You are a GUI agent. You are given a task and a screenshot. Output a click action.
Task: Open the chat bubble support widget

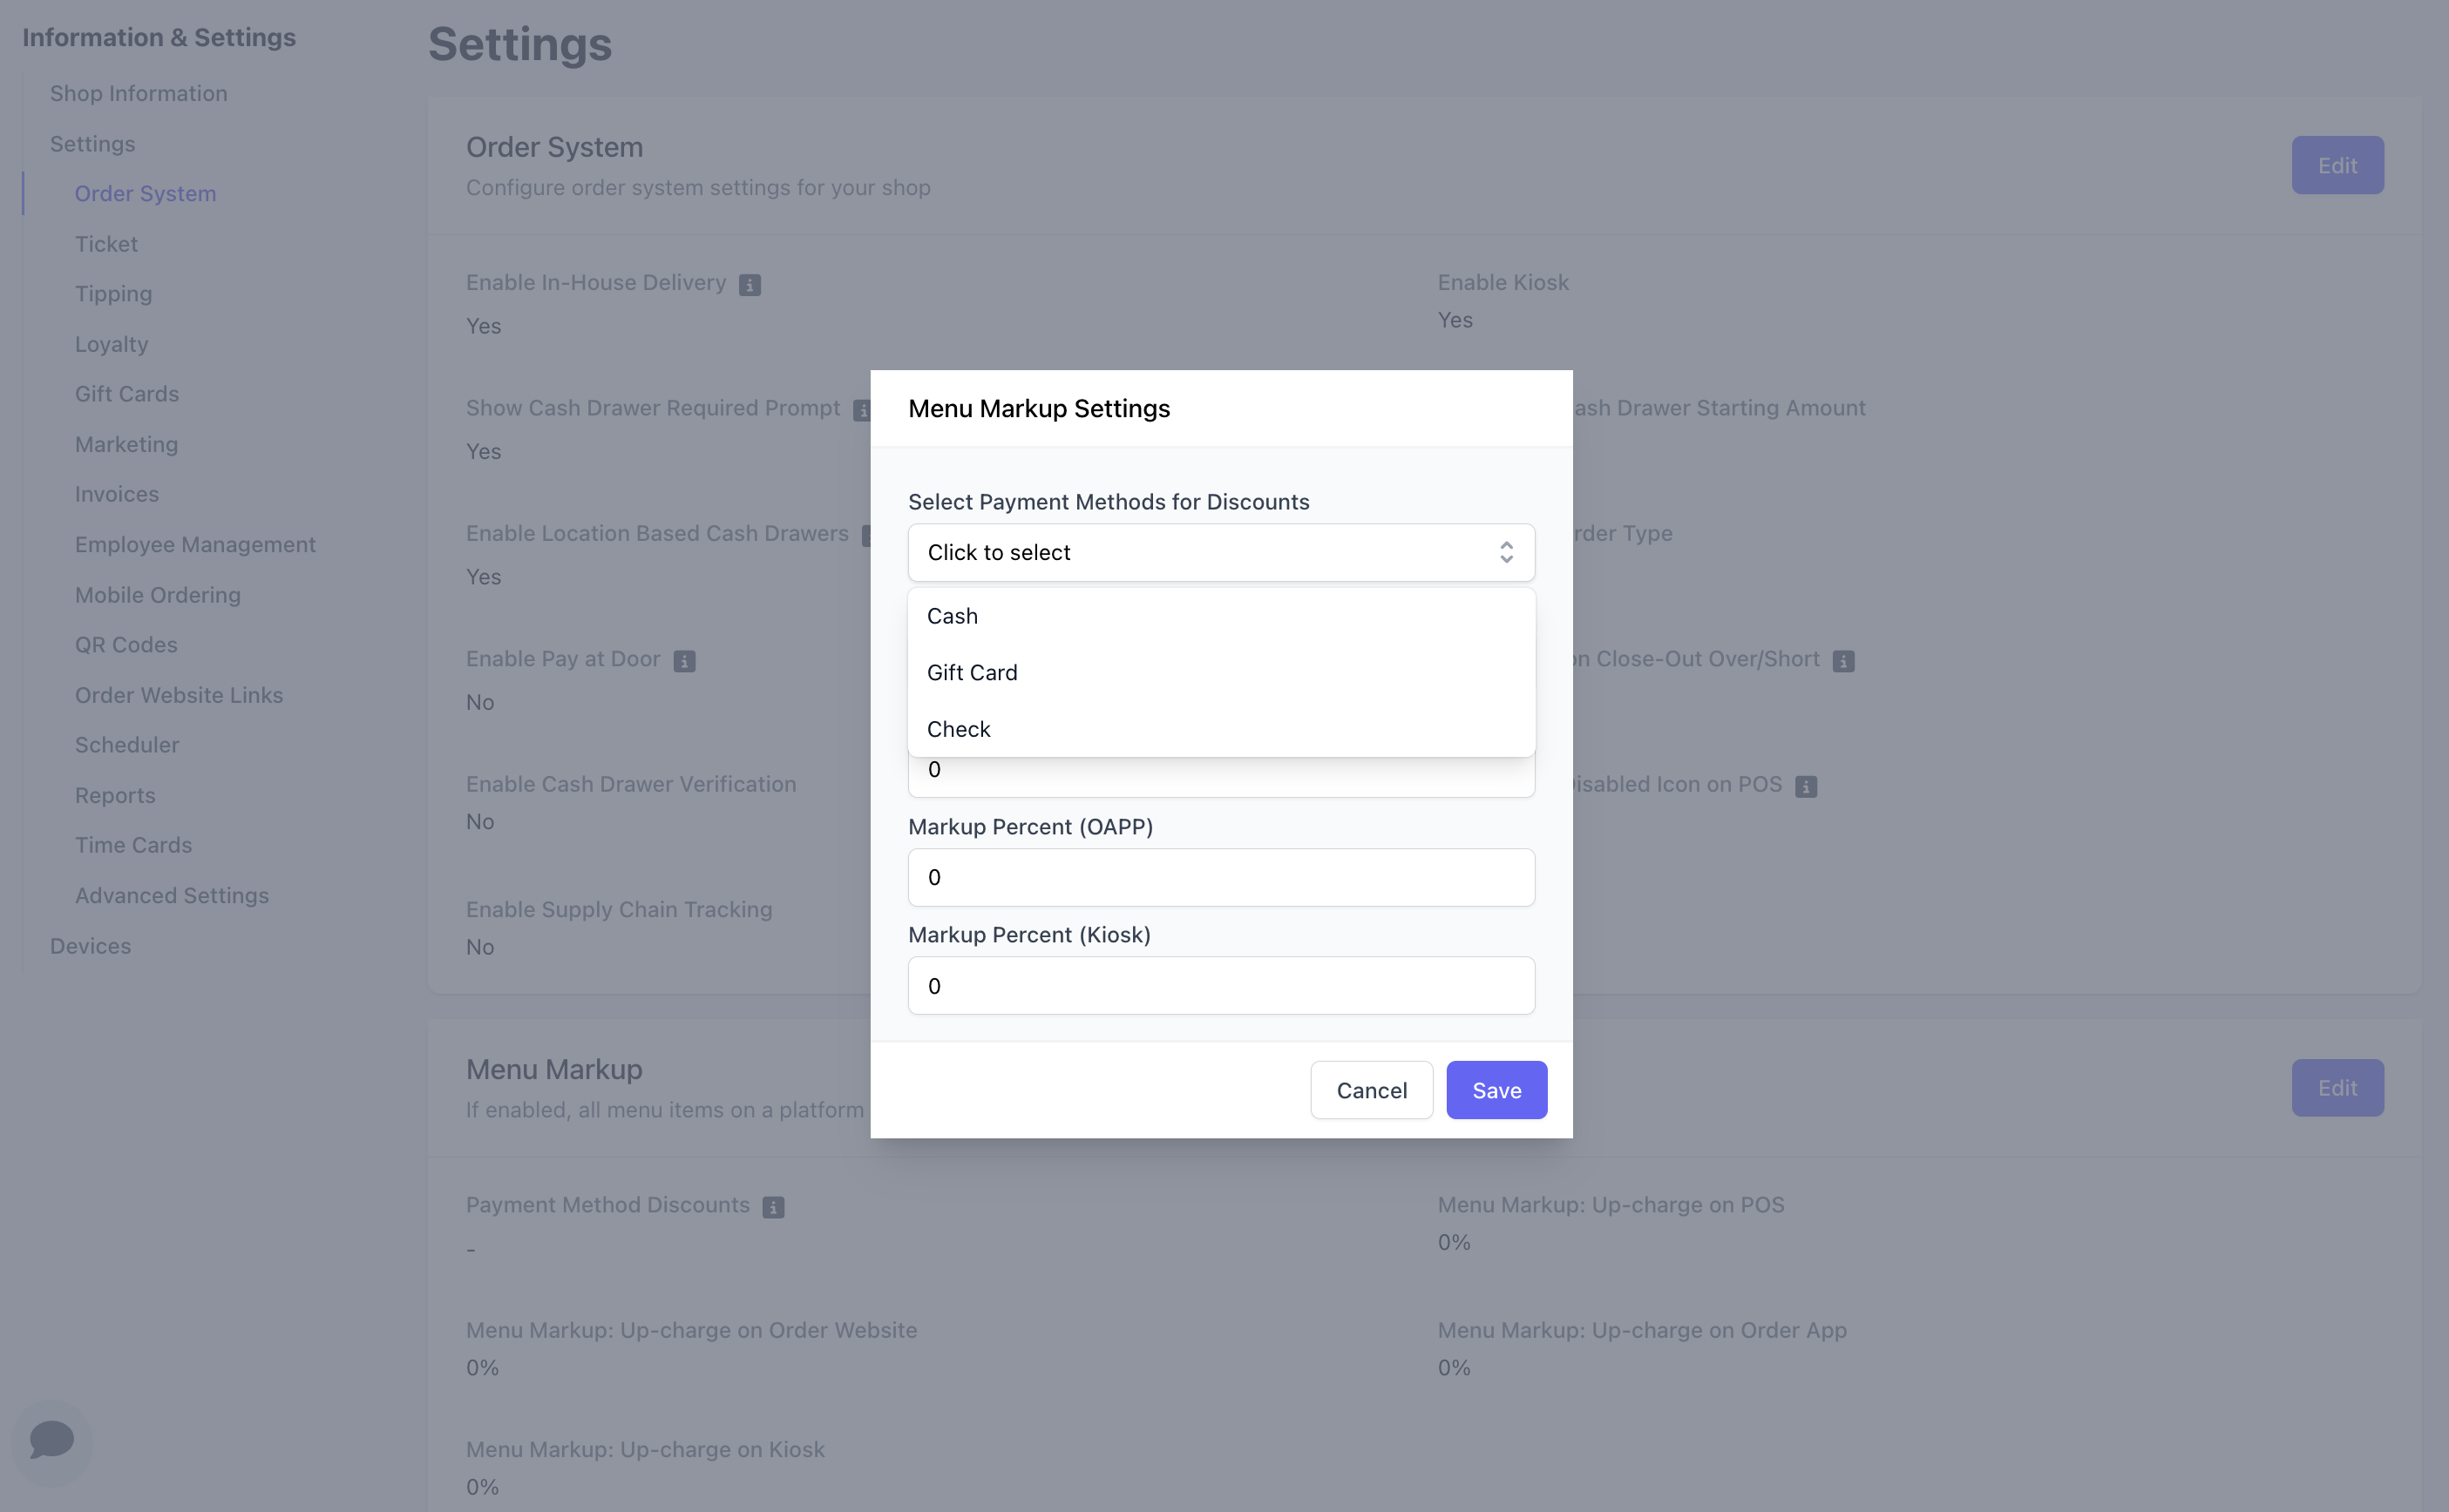52,1440
